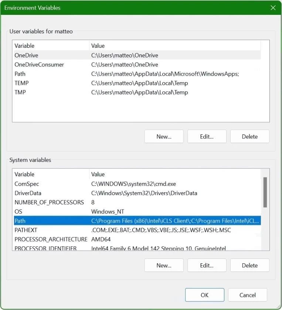The height and width of the screenshot is (310, 282).
Task: Click Delete under User variables
Action: pos(249,137)
